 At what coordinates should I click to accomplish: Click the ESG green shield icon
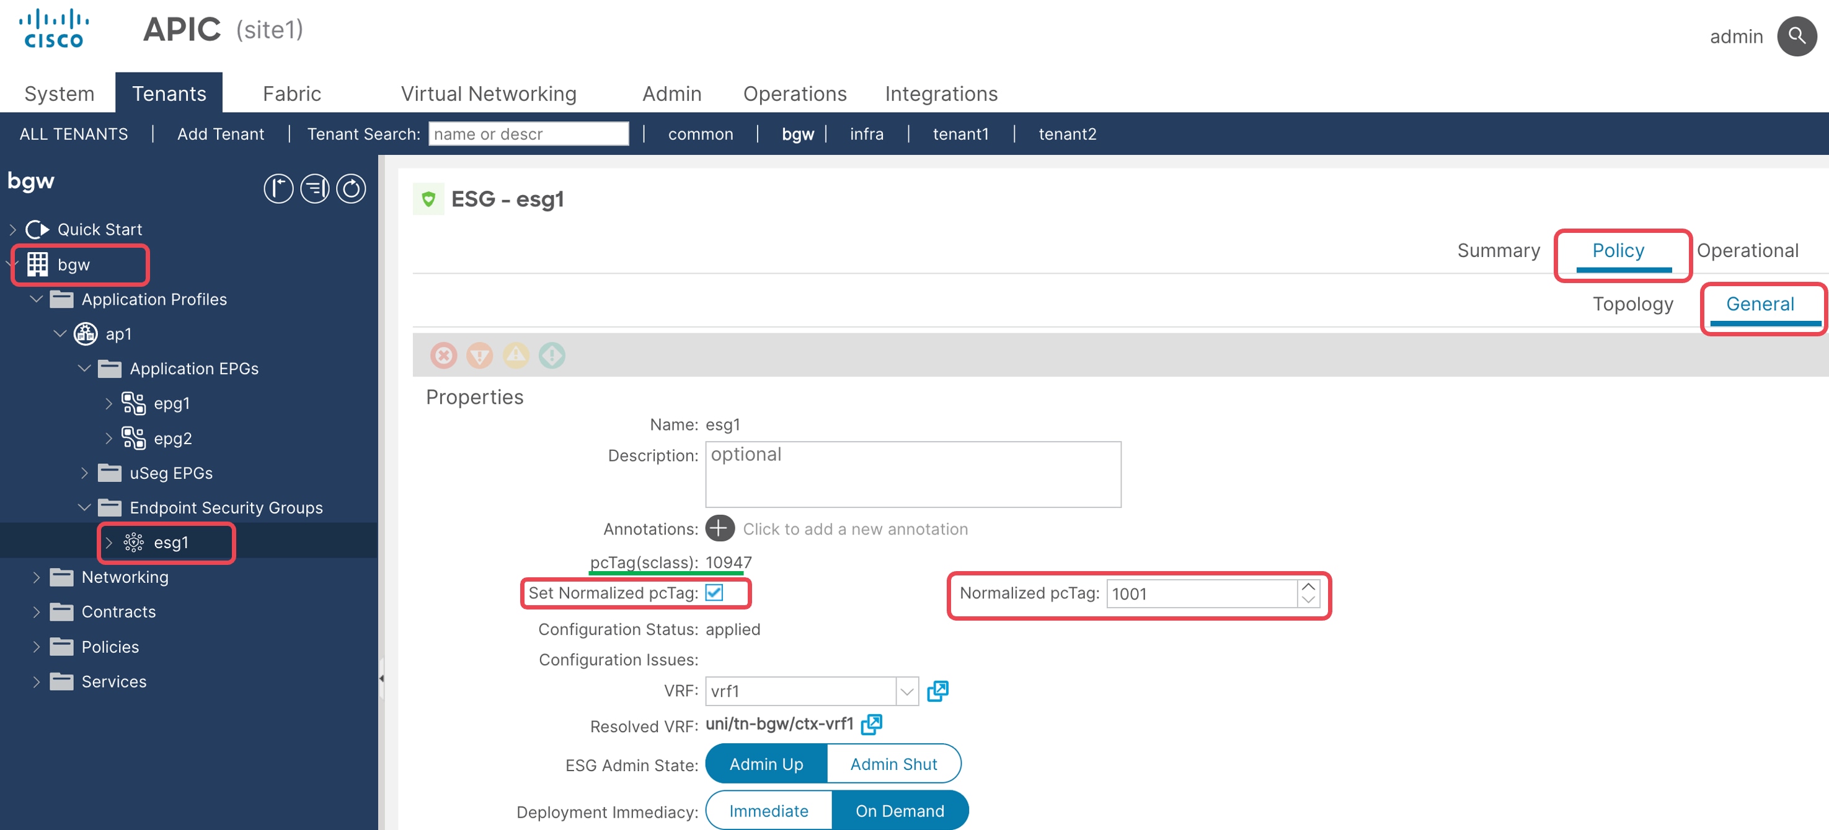[x=428, y=199]
